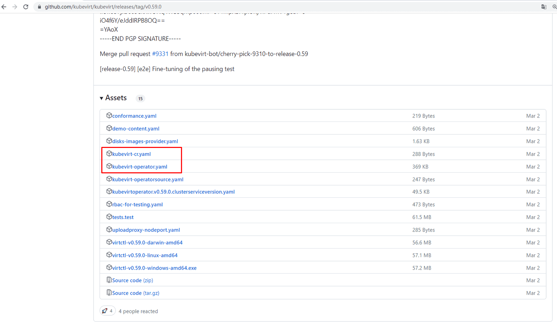
Task: Click the package icon beside virtctl linux-amd64
Action: 109,255
